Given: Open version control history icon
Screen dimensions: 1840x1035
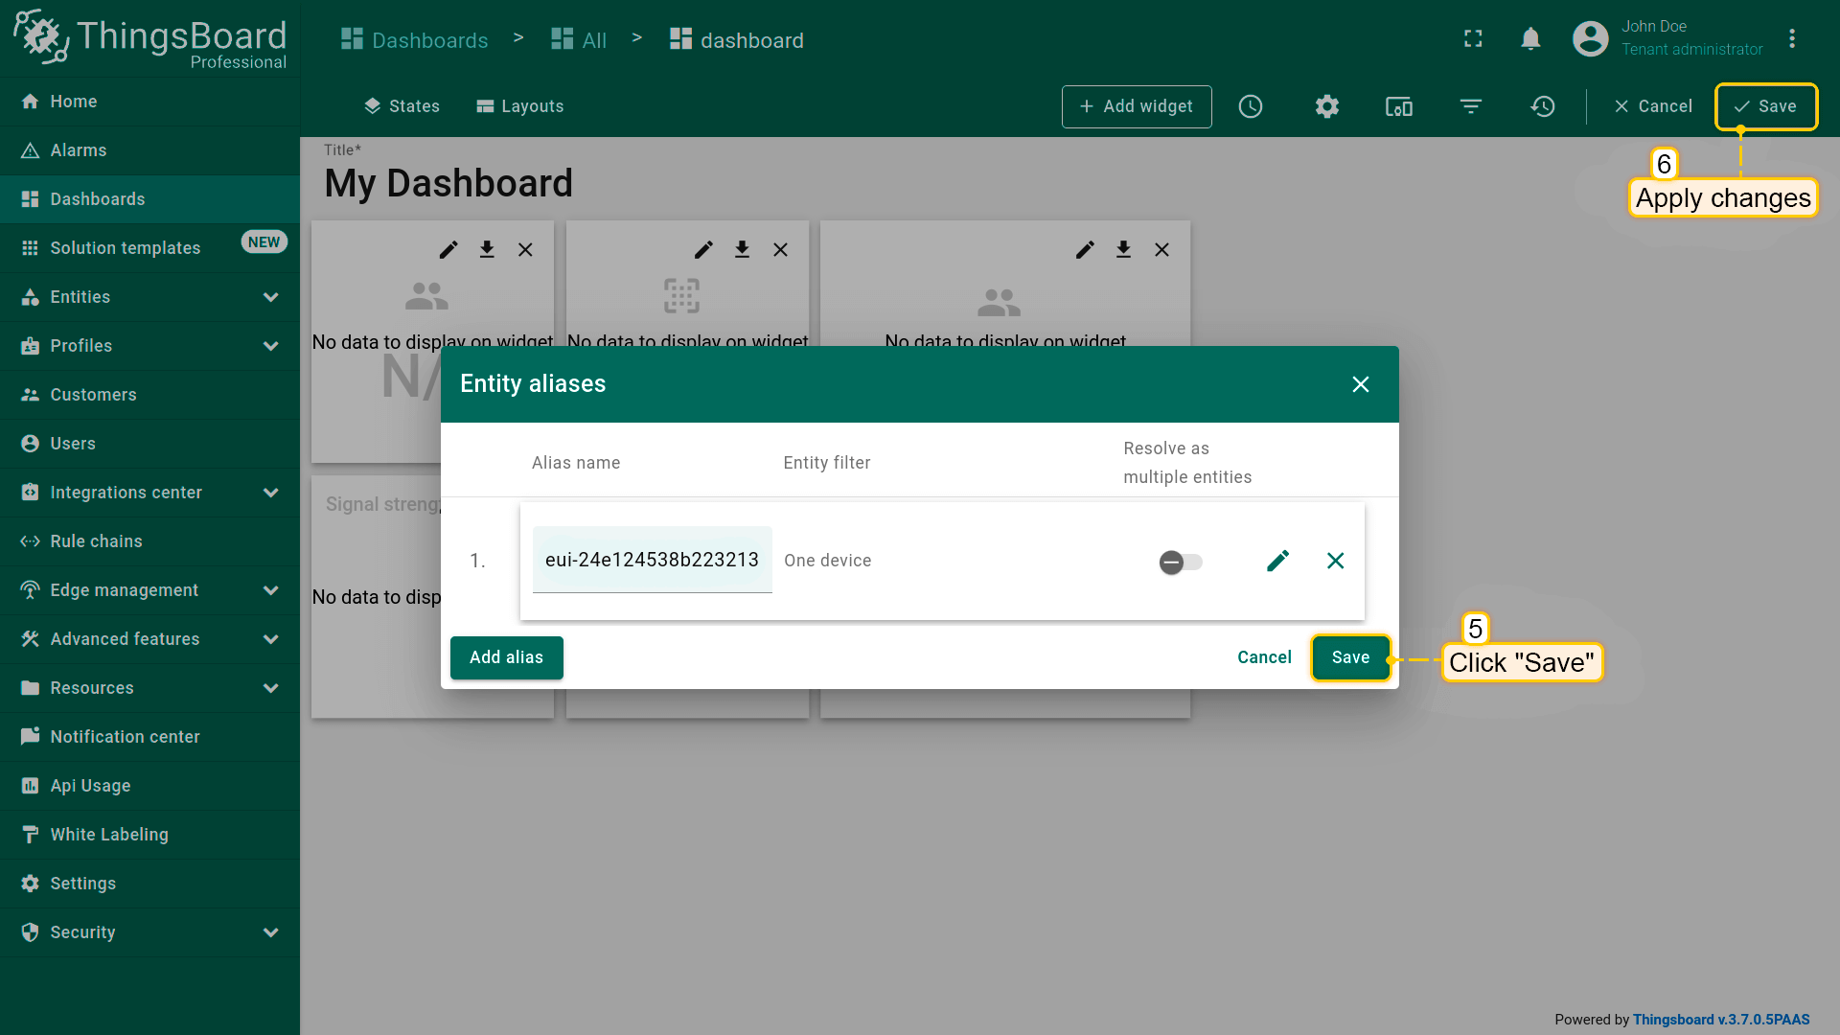Looking at the screenshot, I should 1542,106.
